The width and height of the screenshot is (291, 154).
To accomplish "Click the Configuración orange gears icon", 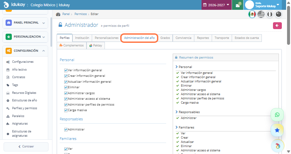I will (9, 51).
